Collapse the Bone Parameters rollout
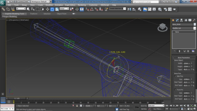The width and height of the screenshot is (197, 111). point(184,58)
